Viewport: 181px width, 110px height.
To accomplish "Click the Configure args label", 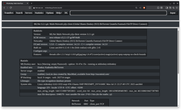I will pyautogui.click(x=40, y=51).
